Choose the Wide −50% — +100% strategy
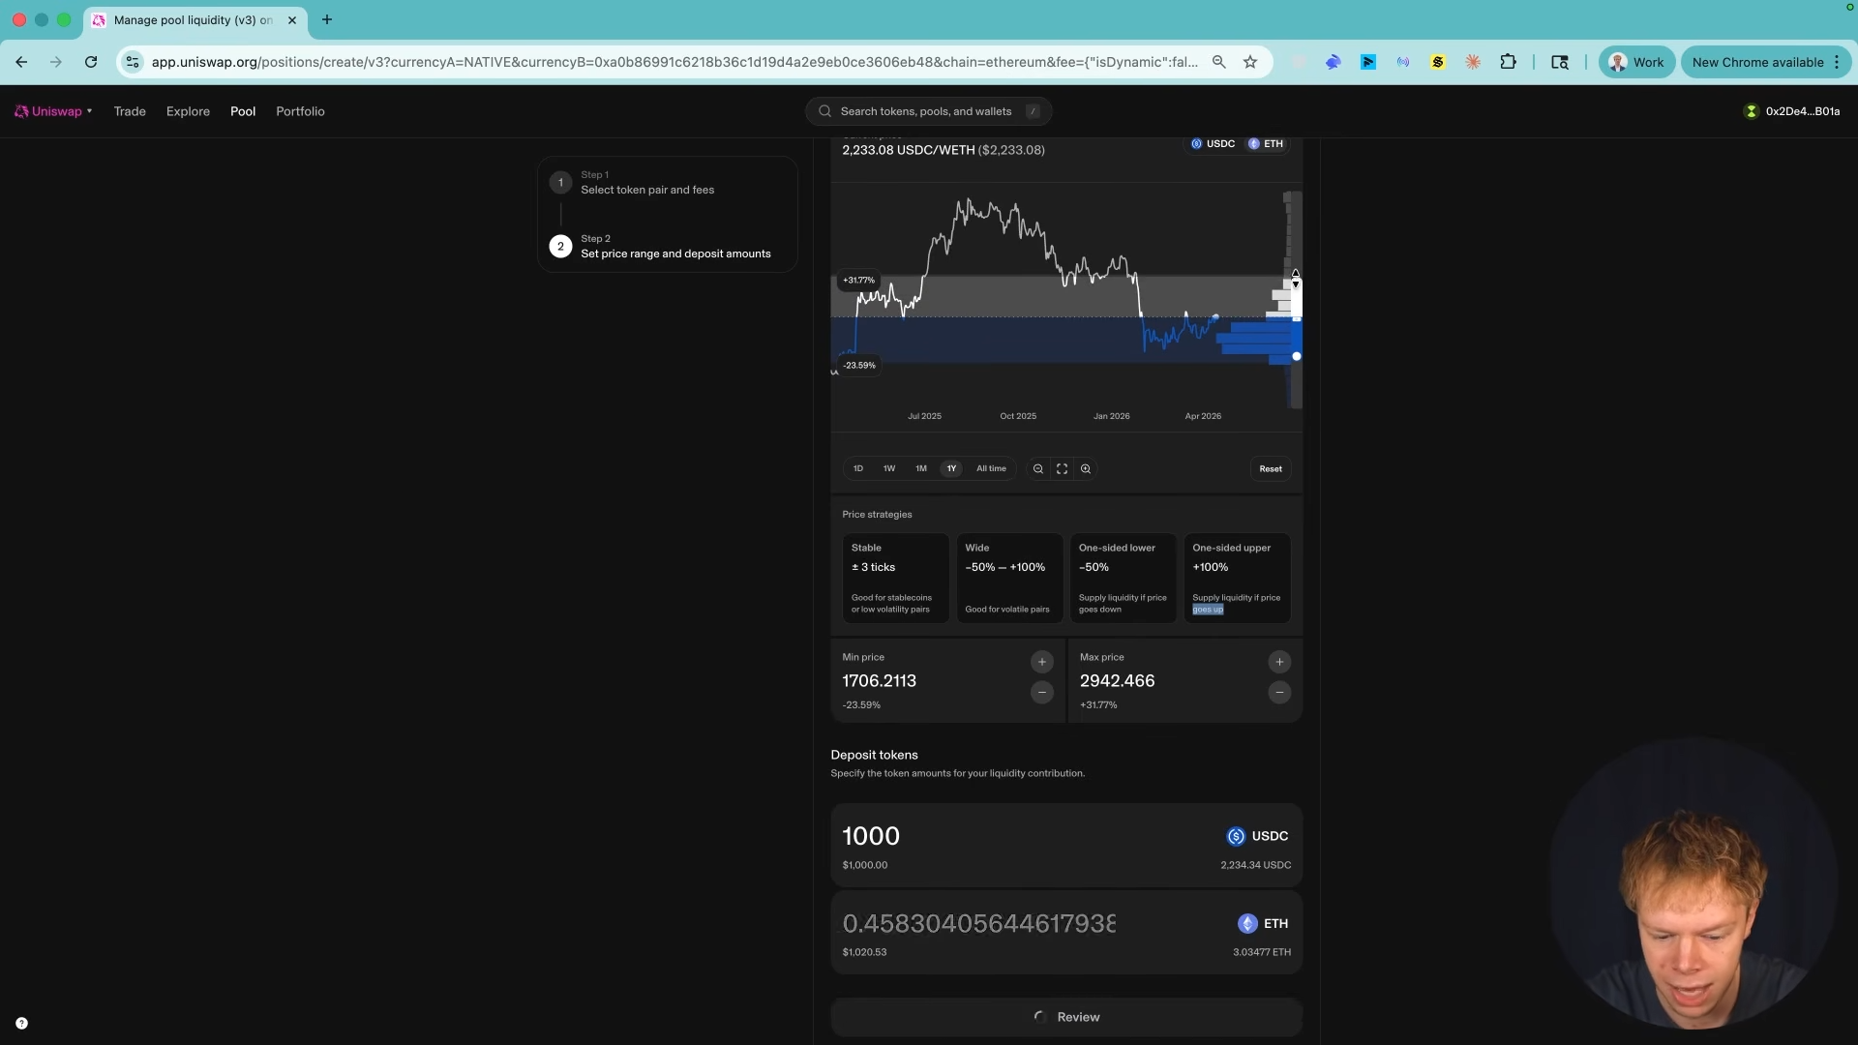The width and height of the screenshot is (1858, 1045). pos(1009,578)
